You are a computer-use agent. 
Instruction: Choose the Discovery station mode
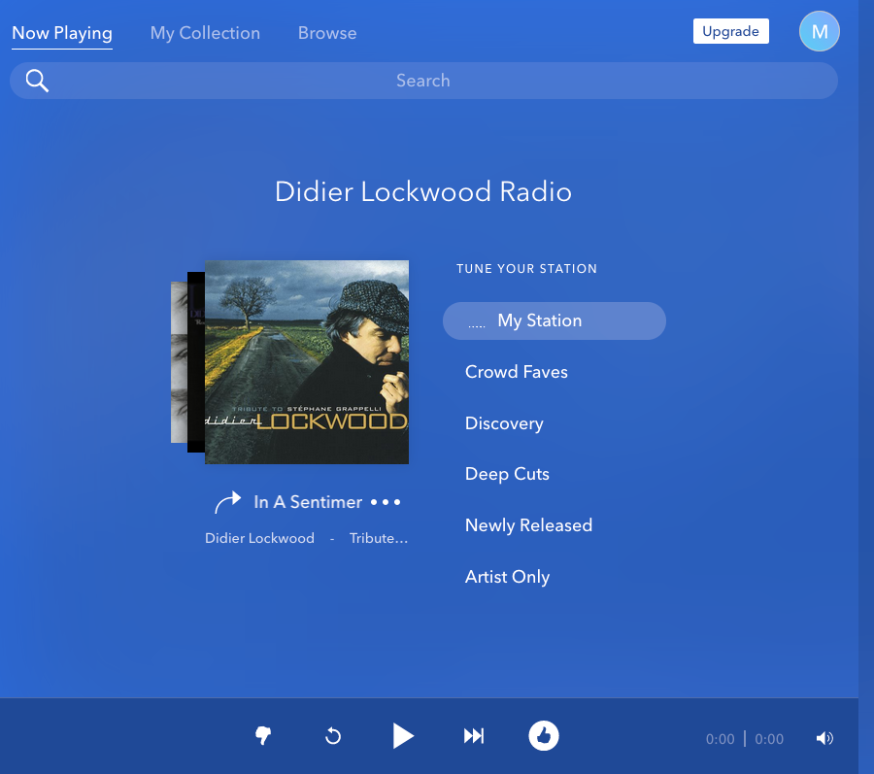(504, 423)
